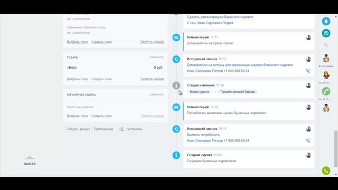Open the last contact avatar in the right sidebar
The height and width of the screenshot is (190, 338).
(326, 108)
